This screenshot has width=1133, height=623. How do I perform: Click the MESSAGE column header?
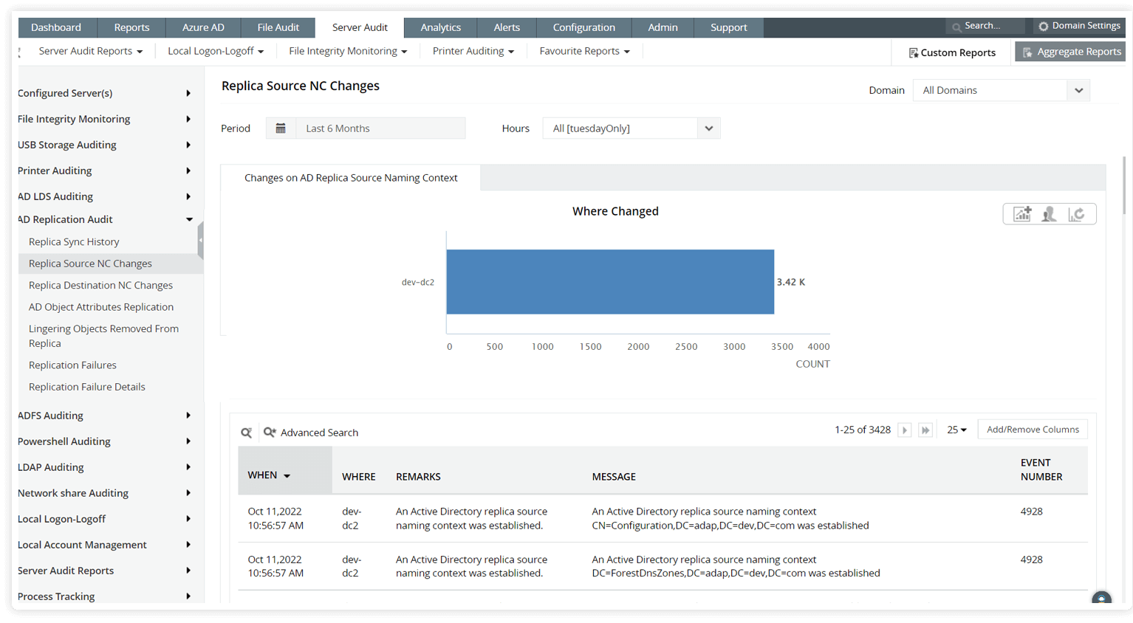click(614, 477)
